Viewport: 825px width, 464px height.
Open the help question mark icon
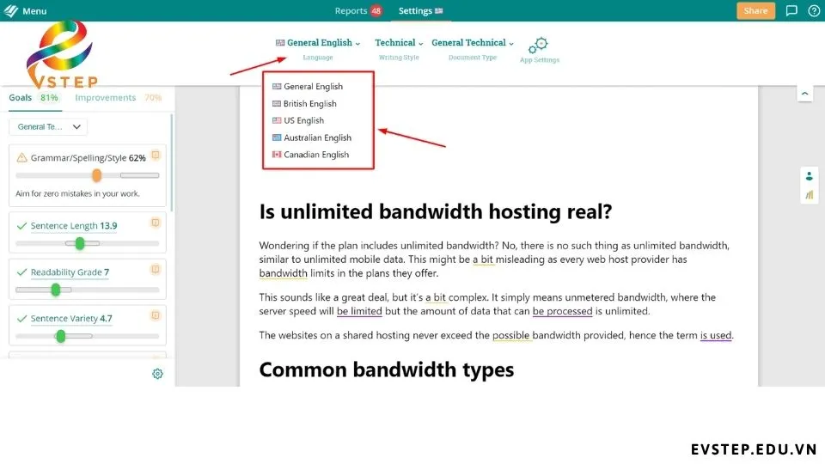(814, 10)
